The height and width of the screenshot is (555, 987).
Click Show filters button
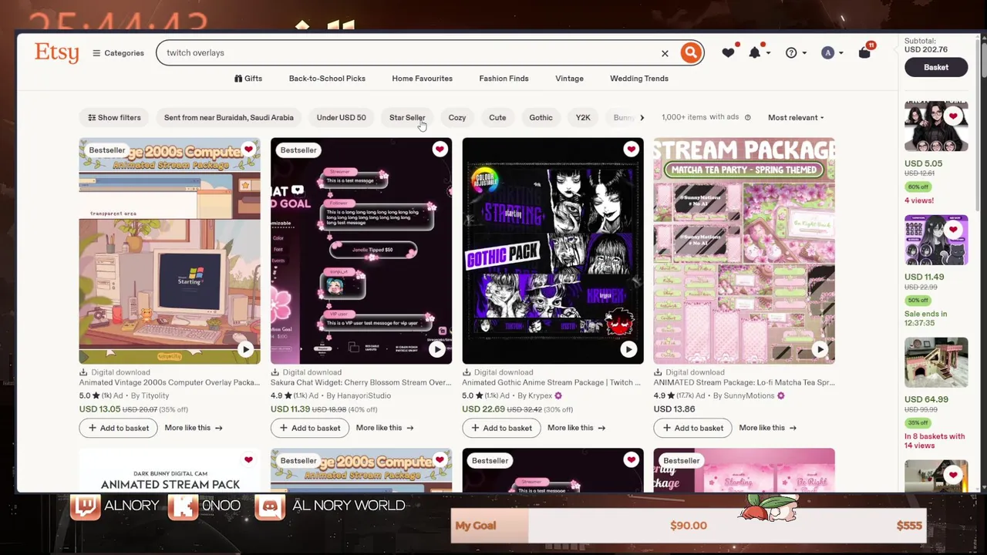(114, 117)
